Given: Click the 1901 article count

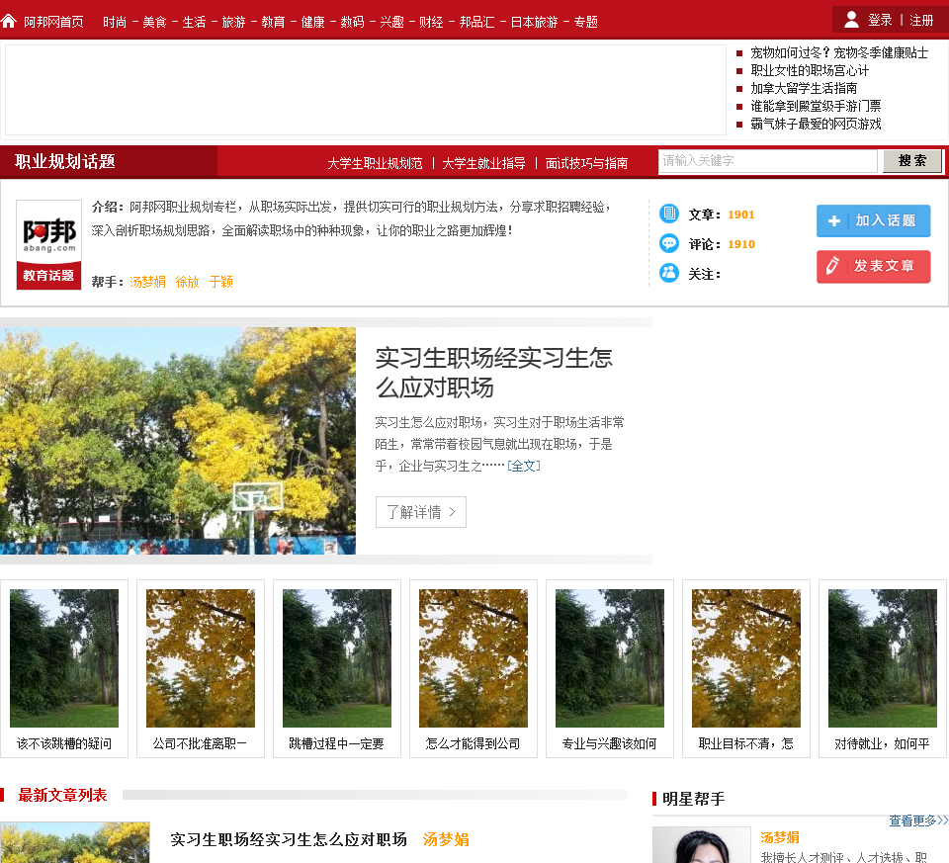Looking at the screenshot, I should (740, 215).
